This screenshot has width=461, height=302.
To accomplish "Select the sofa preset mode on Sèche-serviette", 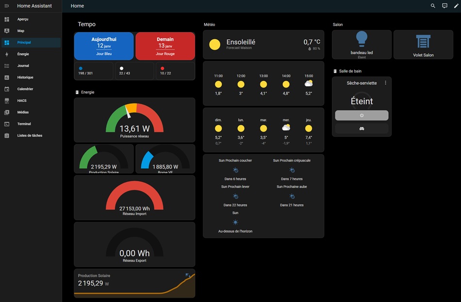I will point(362,128).
